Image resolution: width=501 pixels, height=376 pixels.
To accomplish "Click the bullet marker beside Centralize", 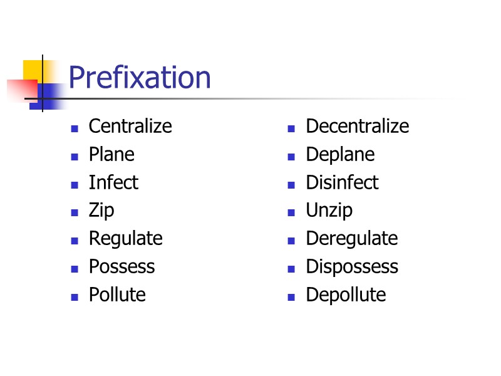I will pyautogui.click(x=75, y=128).
